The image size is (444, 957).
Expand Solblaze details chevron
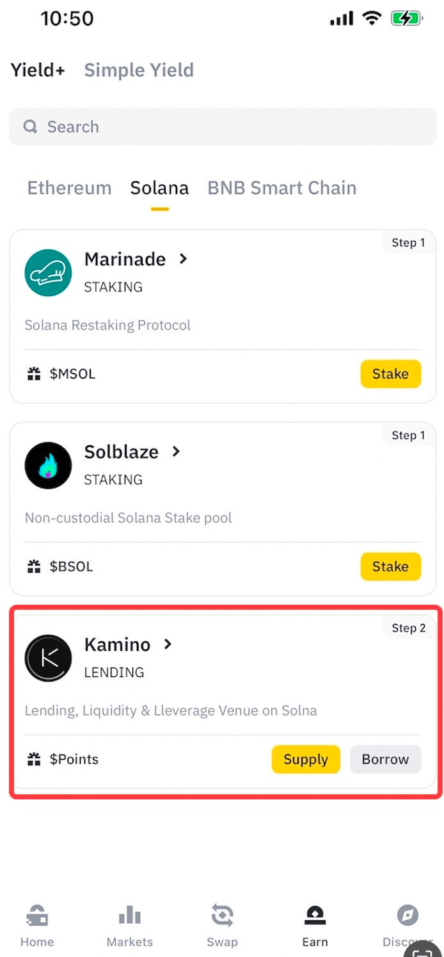[x=177, y=452]
